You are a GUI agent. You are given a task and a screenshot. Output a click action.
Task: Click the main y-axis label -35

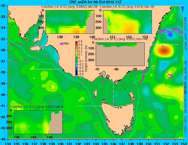click(3, 39)
